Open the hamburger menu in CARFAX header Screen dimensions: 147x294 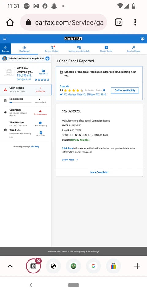pyautogui.click(x=5, y=39)
